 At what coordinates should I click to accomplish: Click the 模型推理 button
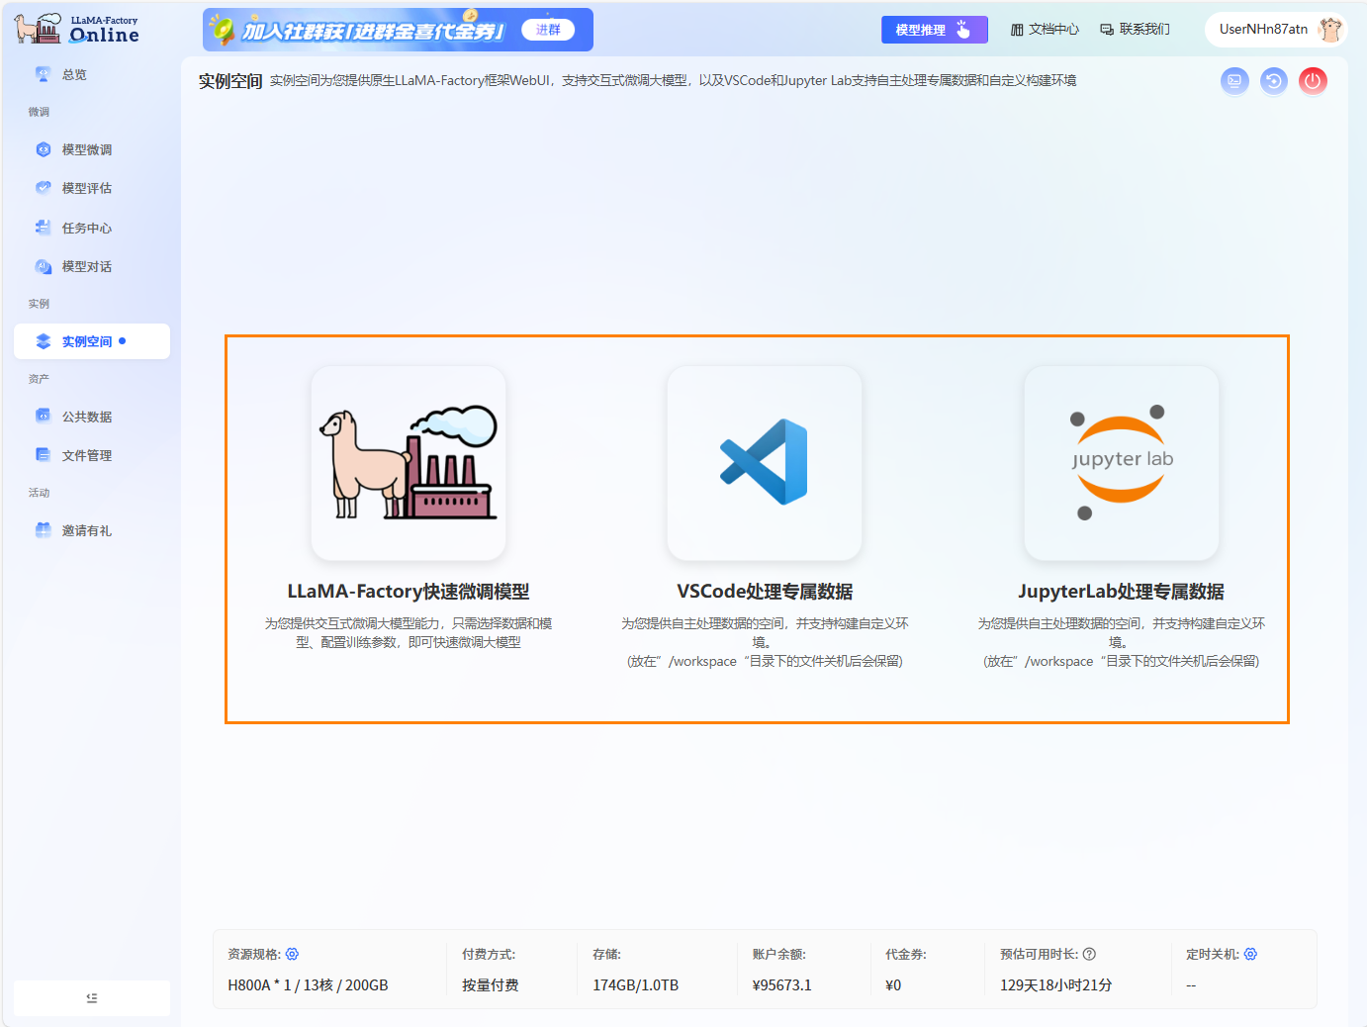click(x=934, y=29)
